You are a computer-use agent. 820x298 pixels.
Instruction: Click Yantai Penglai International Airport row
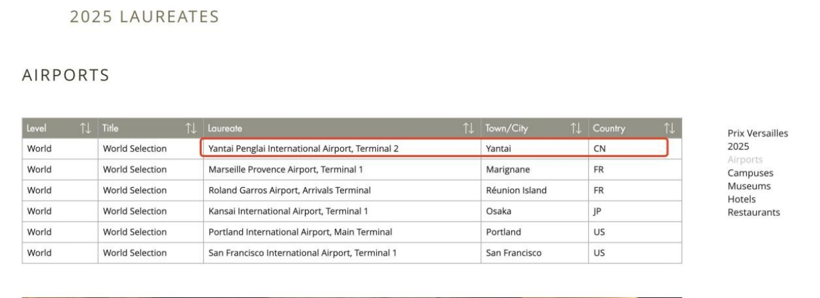352,149
